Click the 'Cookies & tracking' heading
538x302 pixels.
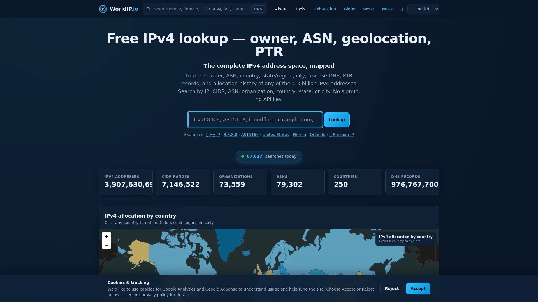pyautogui.click(x=128, y=282)
